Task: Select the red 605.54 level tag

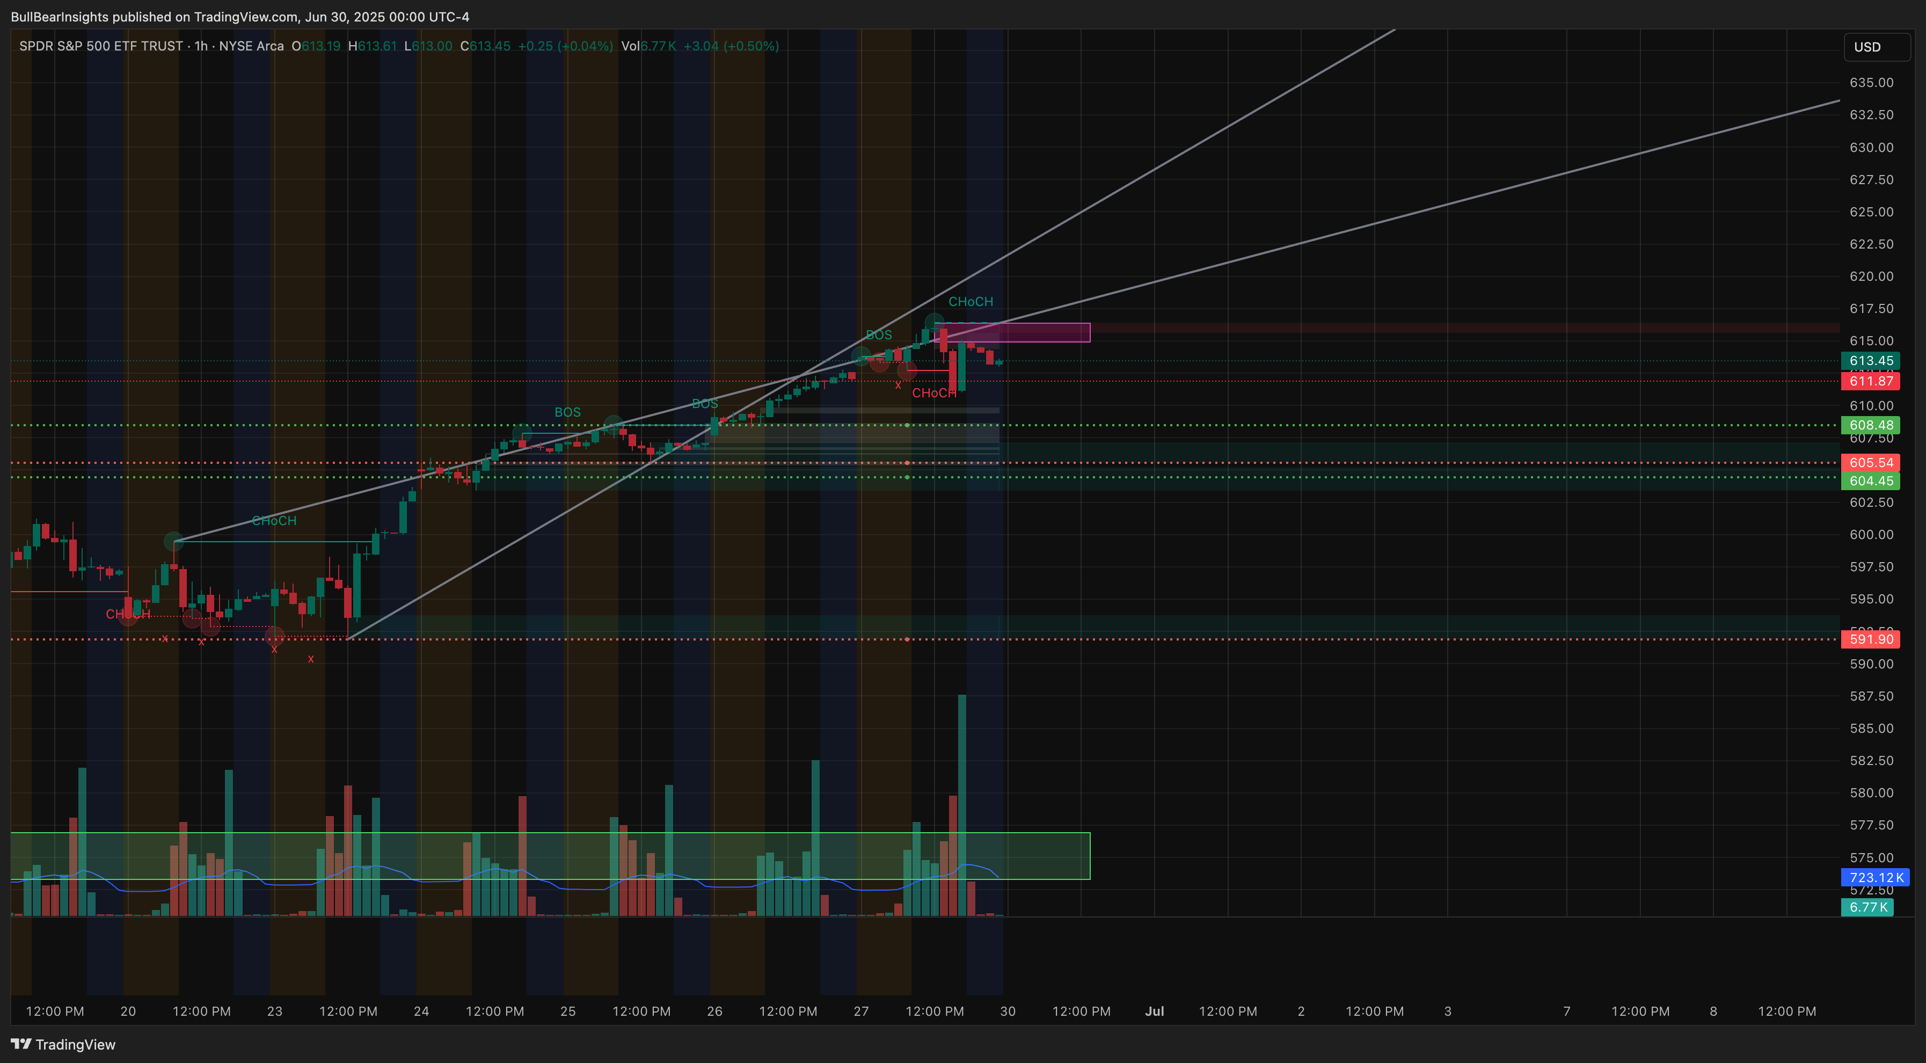Action: (x=1871, y=463)
